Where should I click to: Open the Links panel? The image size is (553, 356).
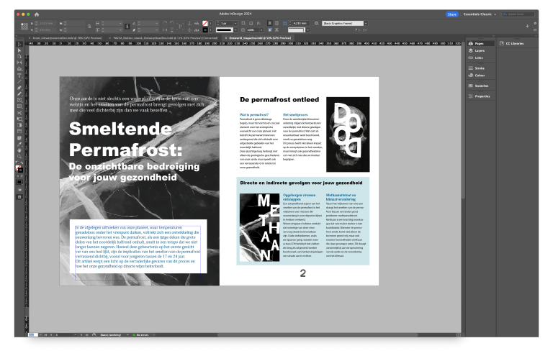pyautogui.click(x=479, y=58)
